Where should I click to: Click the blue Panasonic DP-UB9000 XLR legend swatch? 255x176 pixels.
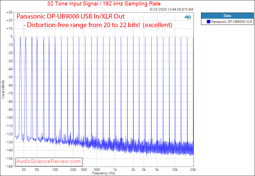point(208,22)
